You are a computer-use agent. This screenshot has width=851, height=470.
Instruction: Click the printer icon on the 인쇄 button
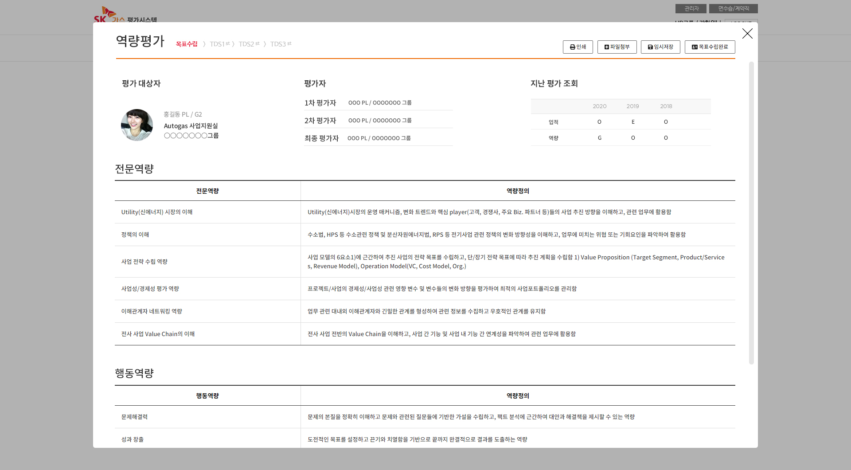(x=572, y=47)
